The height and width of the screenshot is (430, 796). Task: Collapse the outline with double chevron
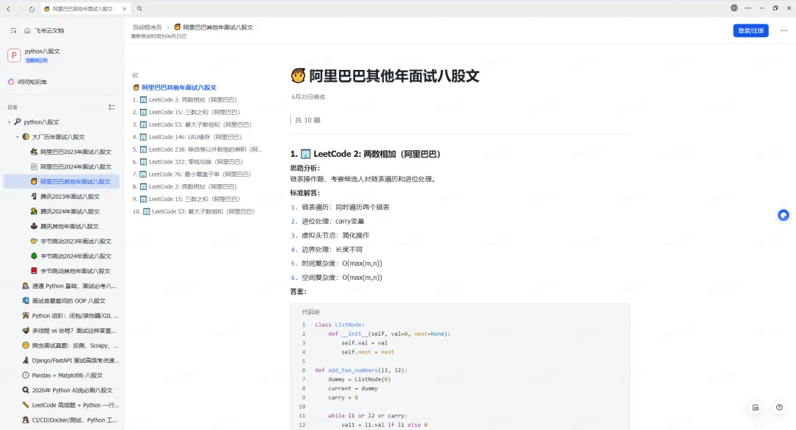coord(135,75)
